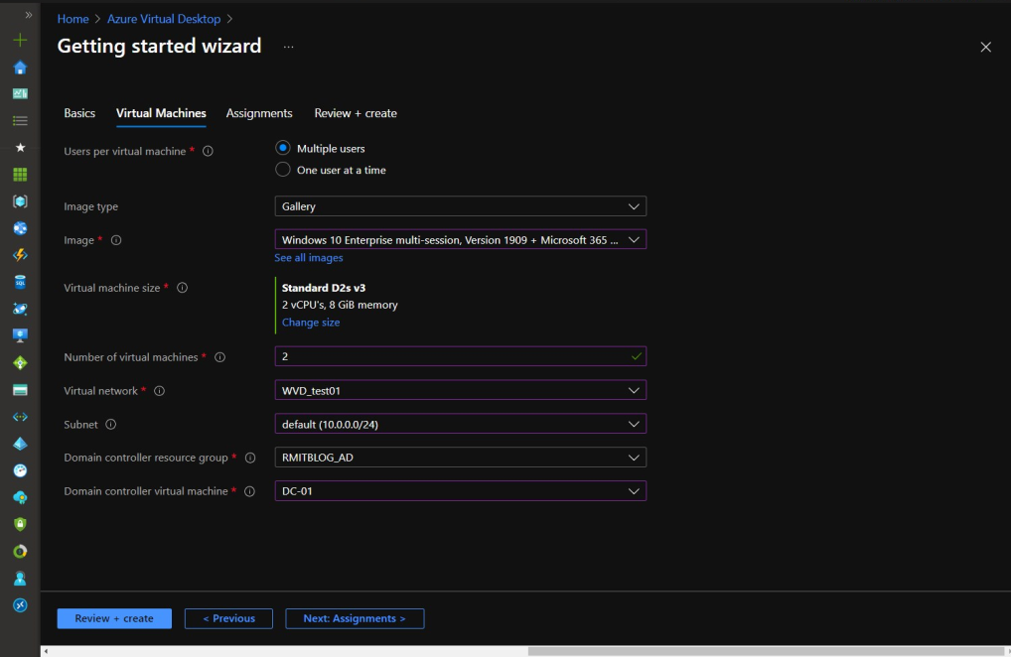Screen dimensions: 1011x657
Task: Open All services list icon in sidebar
Action: tap(20, 120)
